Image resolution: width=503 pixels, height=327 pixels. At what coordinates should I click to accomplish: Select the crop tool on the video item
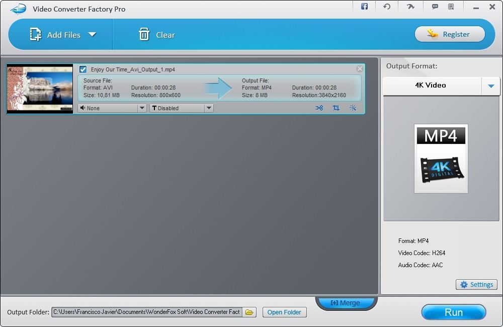[336, 108]
